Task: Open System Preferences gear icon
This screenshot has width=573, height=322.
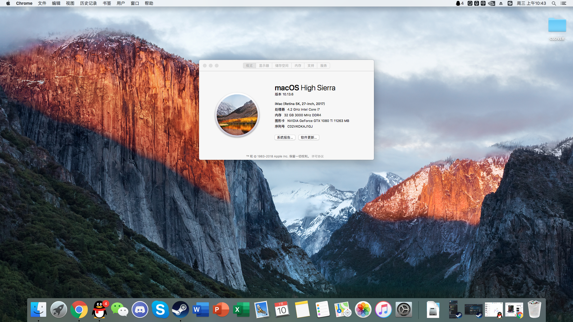Action: coord(403,309)
